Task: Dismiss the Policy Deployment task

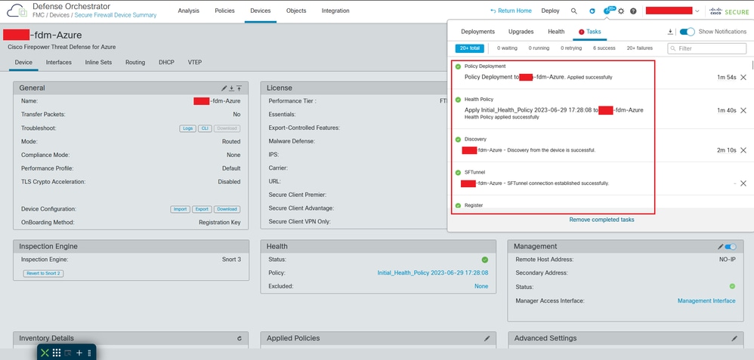Action: pos(743,78)
